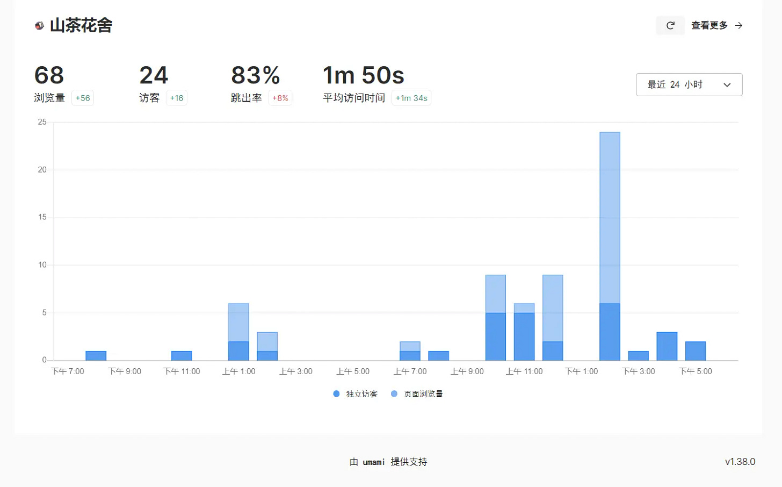This screenshot has width=782, height=487.
Task: Click the bar at 下午 5:00
Action: pyautogui.click(x=696, y=351)
